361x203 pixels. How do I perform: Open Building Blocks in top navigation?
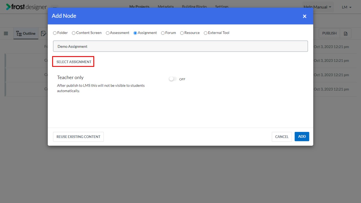pos(194,6)
